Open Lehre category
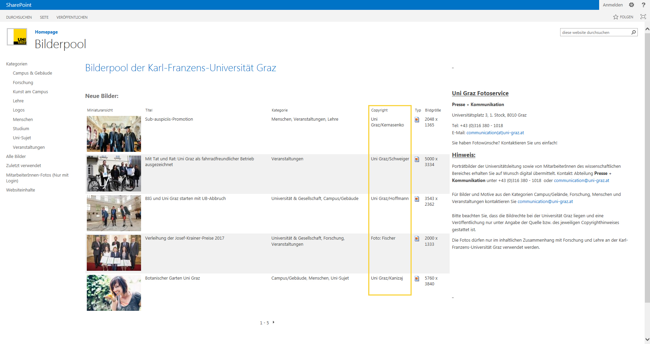Screen dimensions: 650x344 pyautogui.click(x=18, y=101)
